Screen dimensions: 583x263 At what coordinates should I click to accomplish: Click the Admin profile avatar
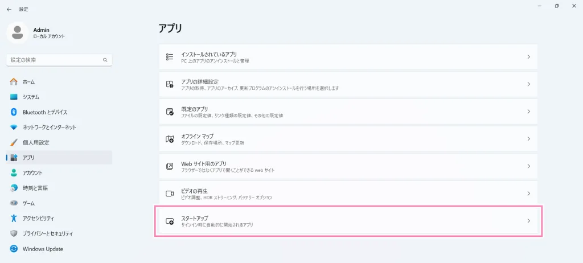coord(17,32)
